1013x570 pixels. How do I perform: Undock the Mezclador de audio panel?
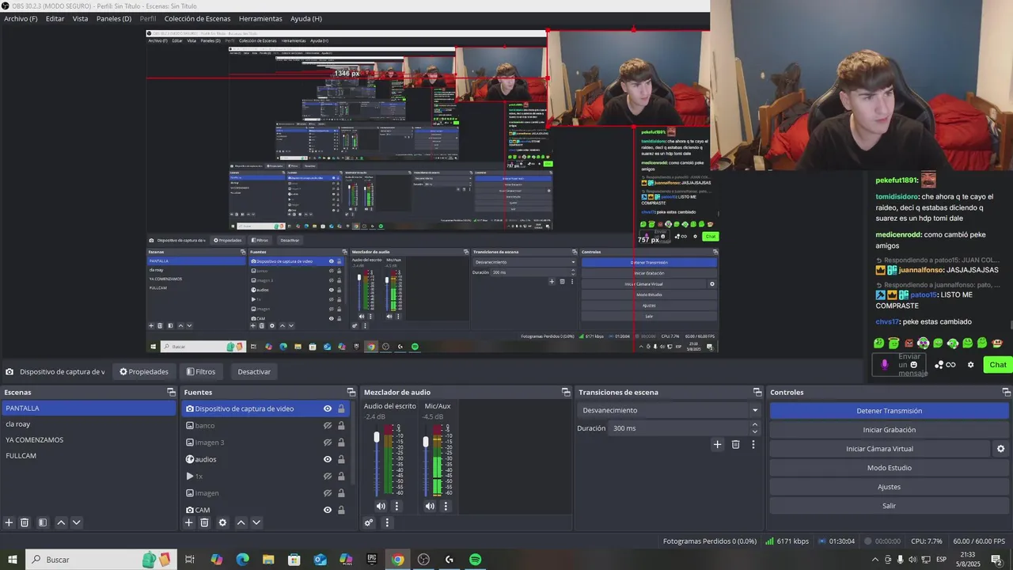coord(566,392)
